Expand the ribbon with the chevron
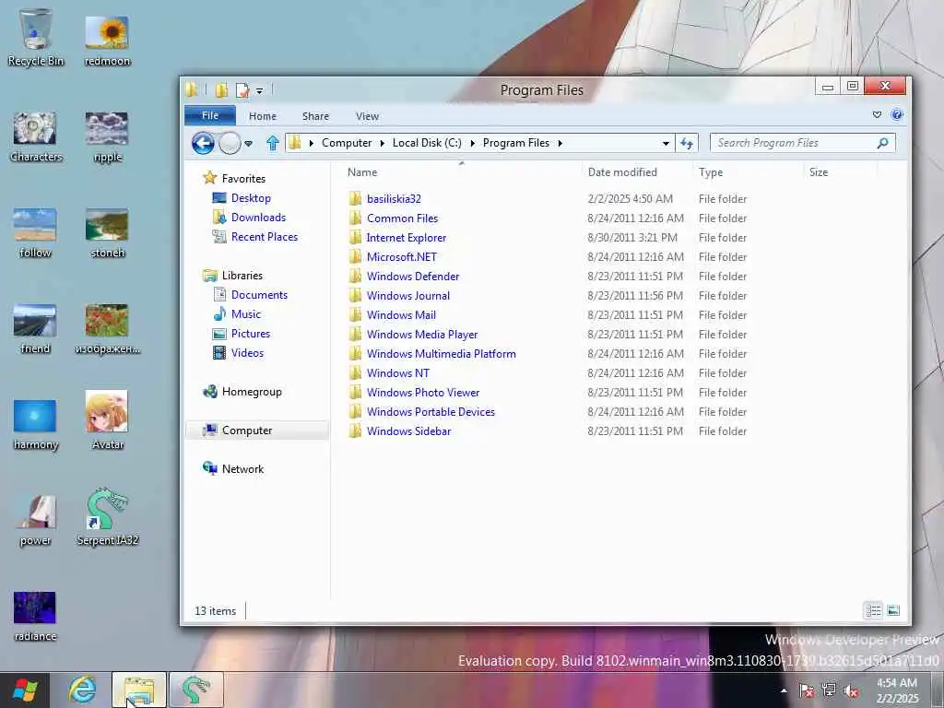The height and width of the screenshot is (708, 944). (877, 115)
